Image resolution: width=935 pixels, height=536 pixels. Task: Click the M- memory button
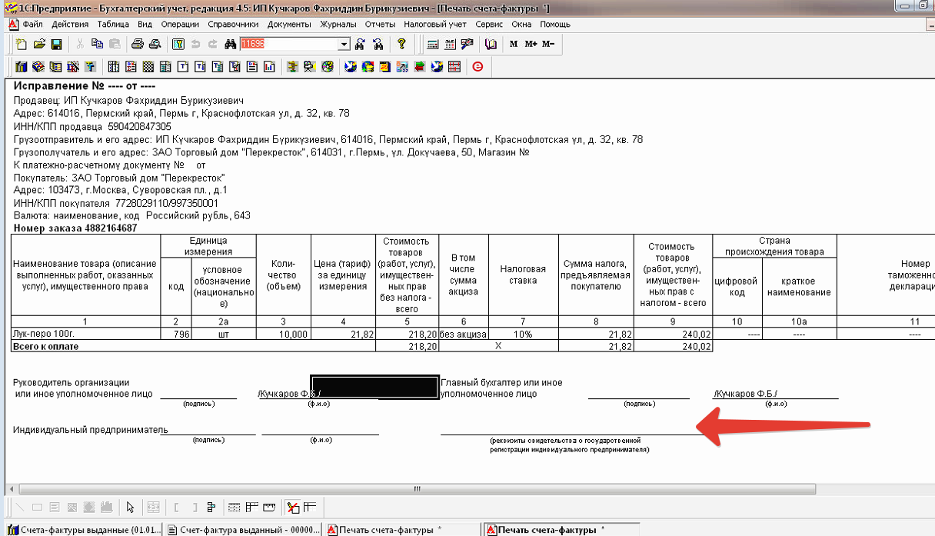pyautogui.click(x=547, y=44)
